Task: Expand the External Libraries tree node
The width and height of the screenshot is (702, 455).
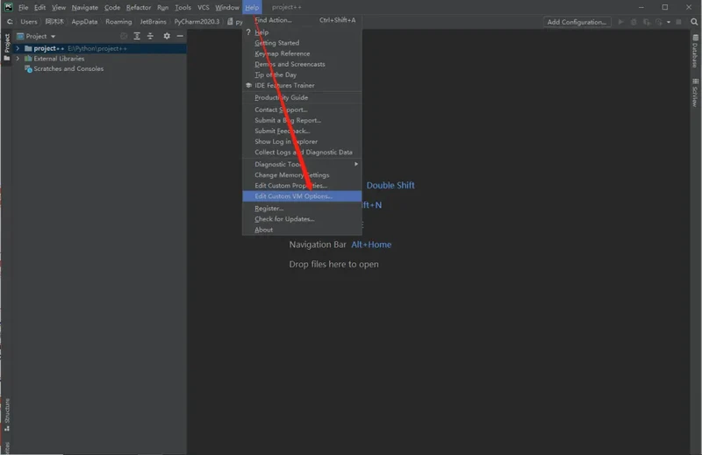Action: tap(18, 59)
